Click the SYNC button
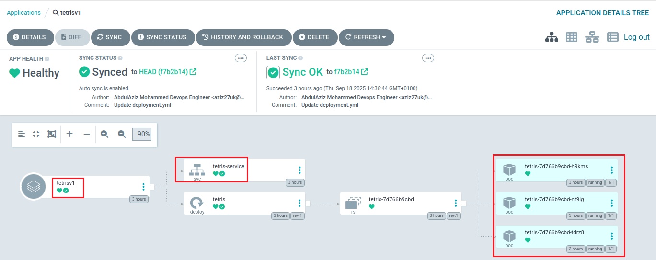The width and height of the screenshot is (656, 260). pyautogui.click(x=109, y=37)
